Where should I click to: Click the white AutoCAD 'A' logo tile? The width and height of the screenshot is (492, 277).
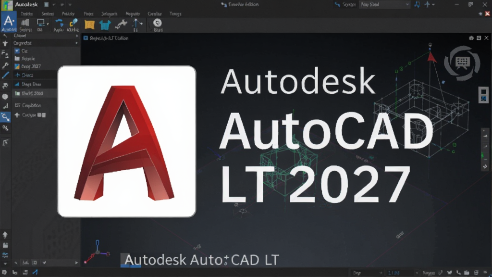coord(127,141)
